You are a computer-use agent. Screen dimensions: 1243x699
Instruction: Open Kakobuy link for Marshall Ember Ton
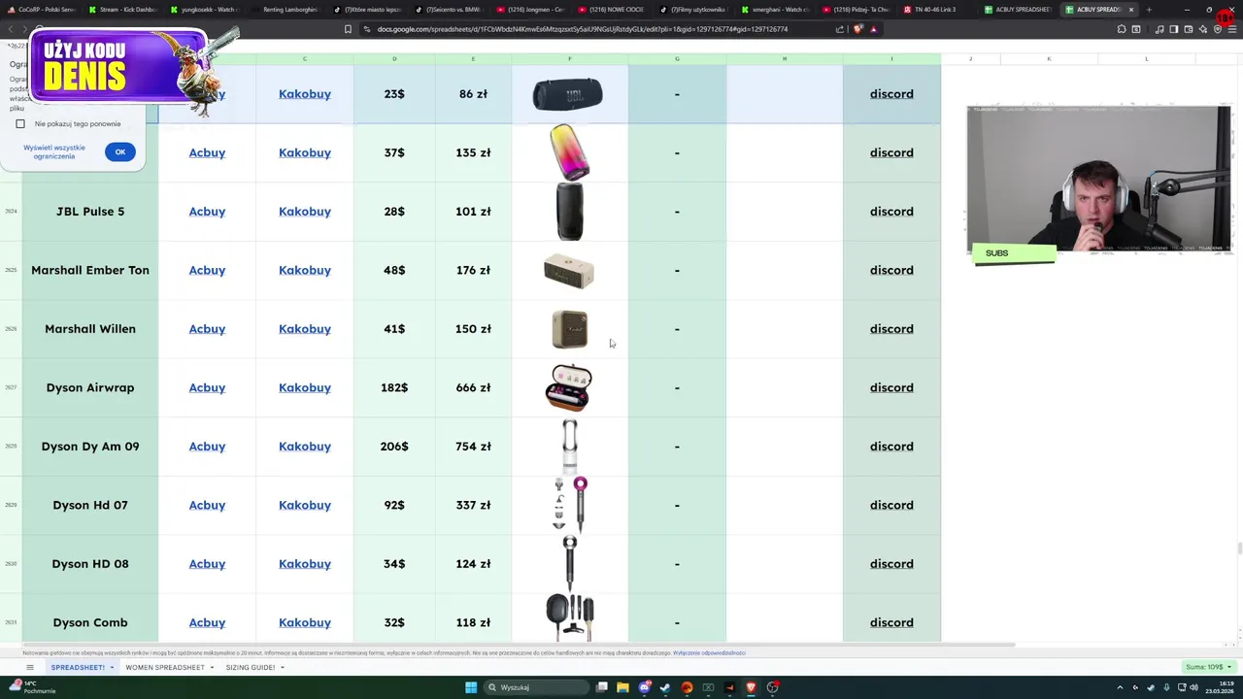pyautogui.click(x=305, y=270)
